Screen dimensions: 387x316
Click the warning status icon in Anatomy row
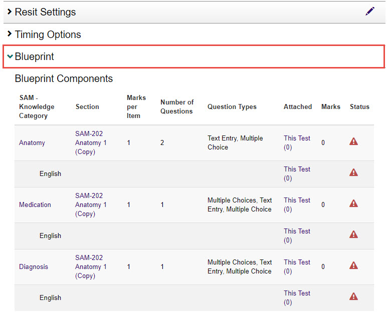click(x=353, y=141)
